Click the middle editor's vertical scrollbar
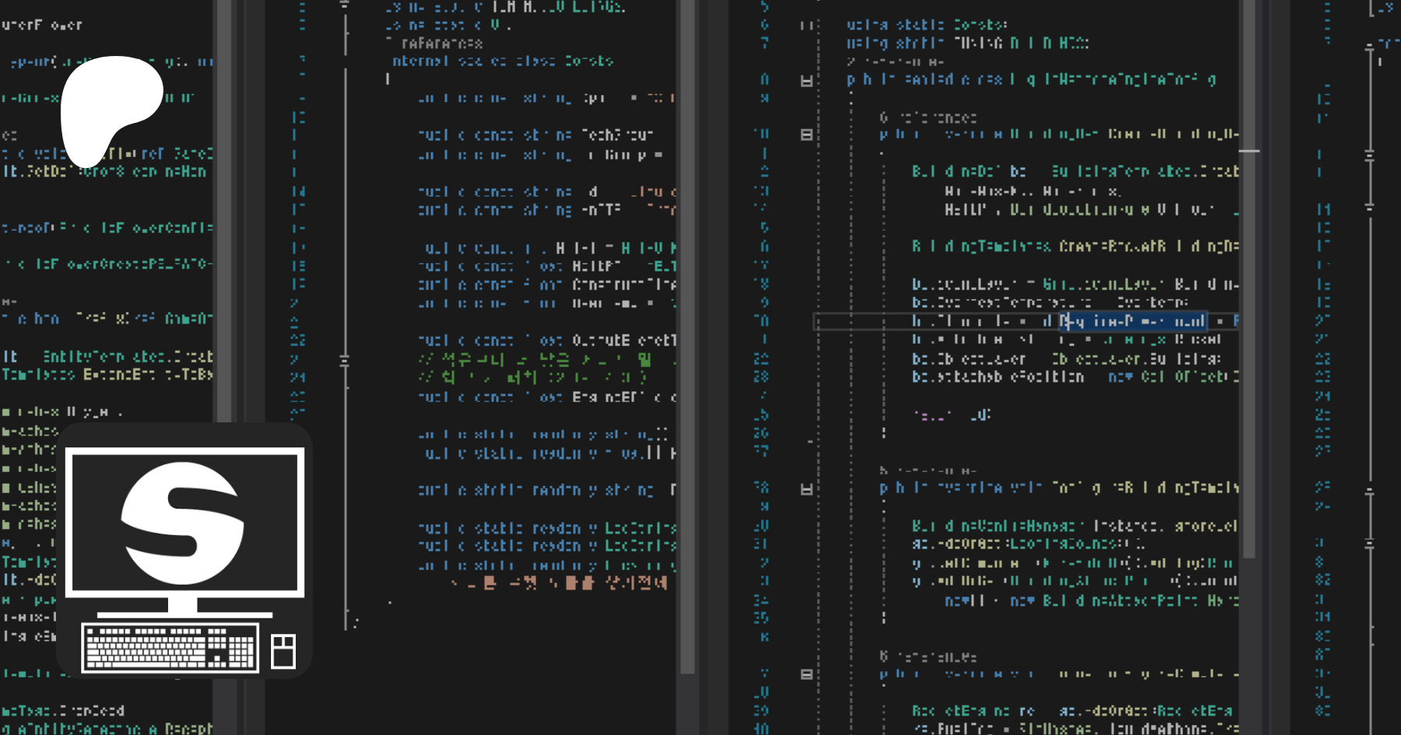 tap(687, 334)
